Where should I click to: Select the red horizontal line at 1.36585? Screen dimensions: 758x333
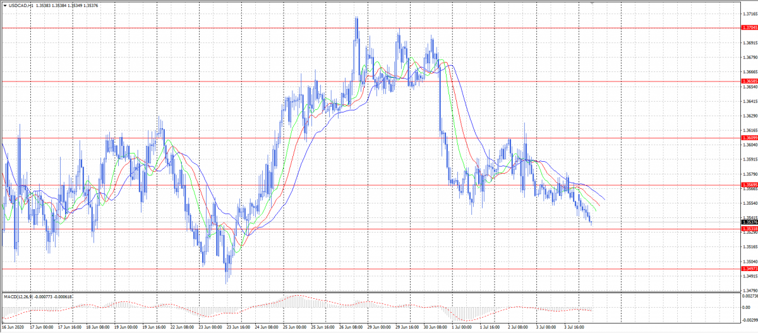coord(370,82)
